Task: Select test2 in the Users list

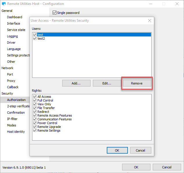Action: 41,38
